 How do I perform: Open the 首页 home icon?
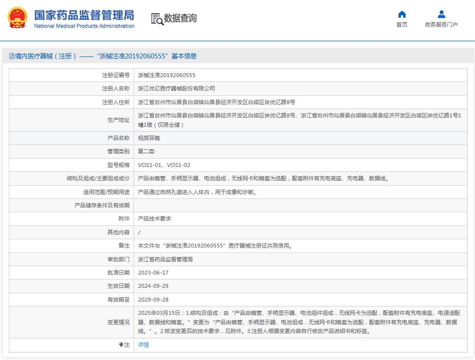coord(402,14)
